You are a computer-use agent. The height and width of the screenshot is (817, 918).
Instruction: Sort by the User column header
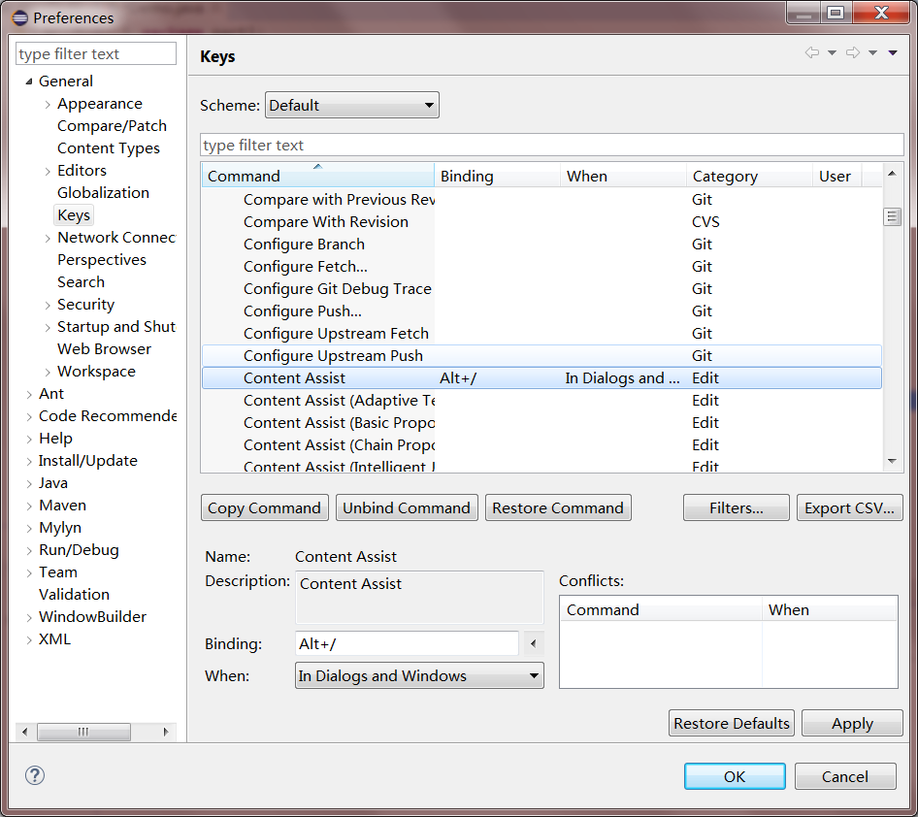pyautogui.click(x=836, y=176)
